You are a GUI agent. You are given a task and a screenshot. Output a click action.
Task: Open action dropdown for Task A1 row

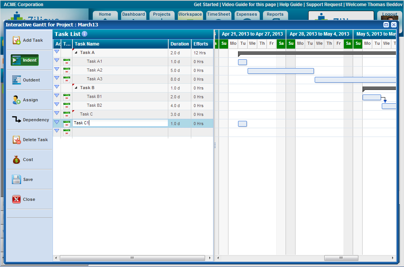pos(57,60)
